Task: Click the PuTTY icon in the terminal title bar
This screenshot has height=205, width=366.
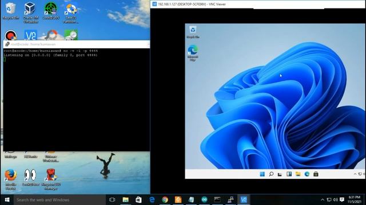Action: 7,44
